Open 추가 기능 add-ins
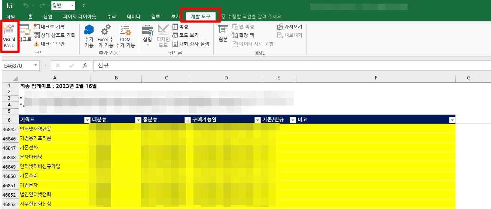The width and height of the screenshot is (491, 209). [x=89, y=36]
